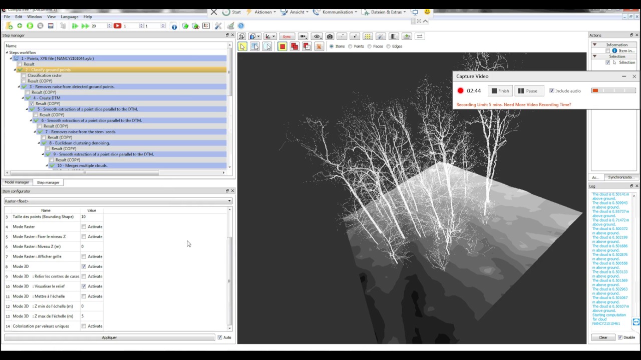641x360 pixels.
Task: Uncheck Mode 3D Visualiser le relief
Action: [84, 286]
